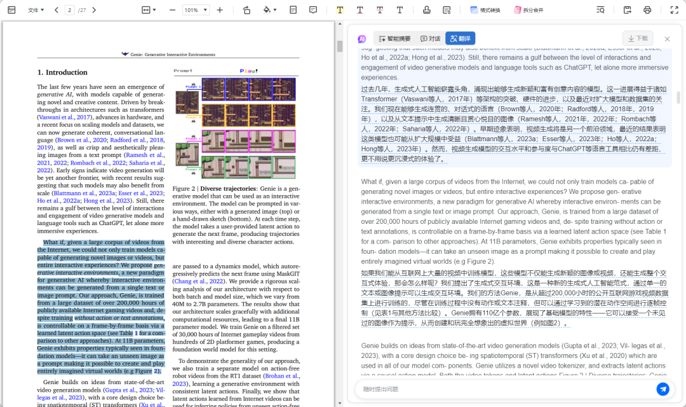The height and width of the screenshot is (407, 686).
Task: Enter fullscreen mode
Action: (674, 10)
